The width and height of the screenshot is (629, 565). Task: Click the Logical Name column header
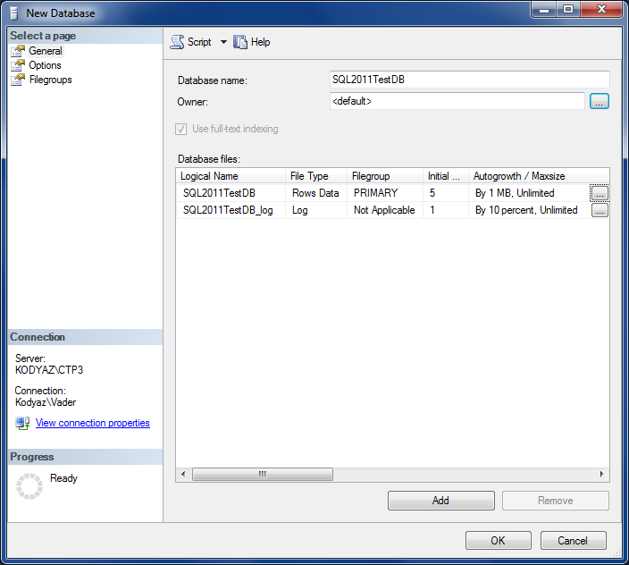(231, 176)
